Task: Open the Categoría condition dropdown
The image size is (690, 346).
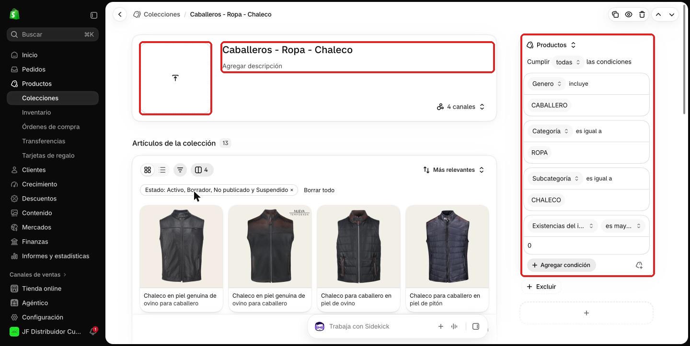Action: [550, 131]
